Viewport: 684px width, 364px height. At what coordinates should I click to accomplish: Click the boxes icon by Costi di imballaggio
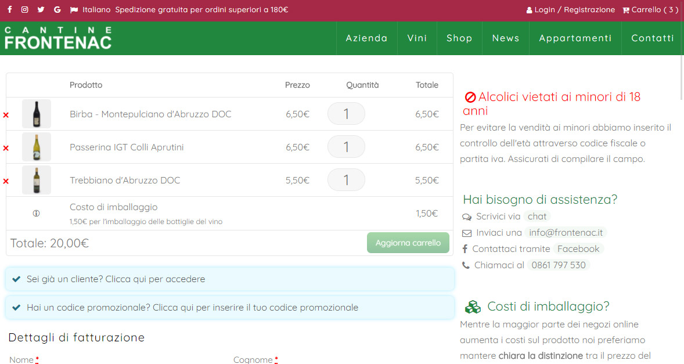click(x=473, y=307)
